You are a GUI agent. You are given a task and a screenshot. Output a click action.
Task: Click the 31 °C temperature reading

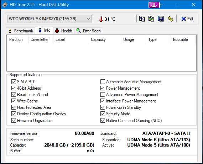coord(110,19)
